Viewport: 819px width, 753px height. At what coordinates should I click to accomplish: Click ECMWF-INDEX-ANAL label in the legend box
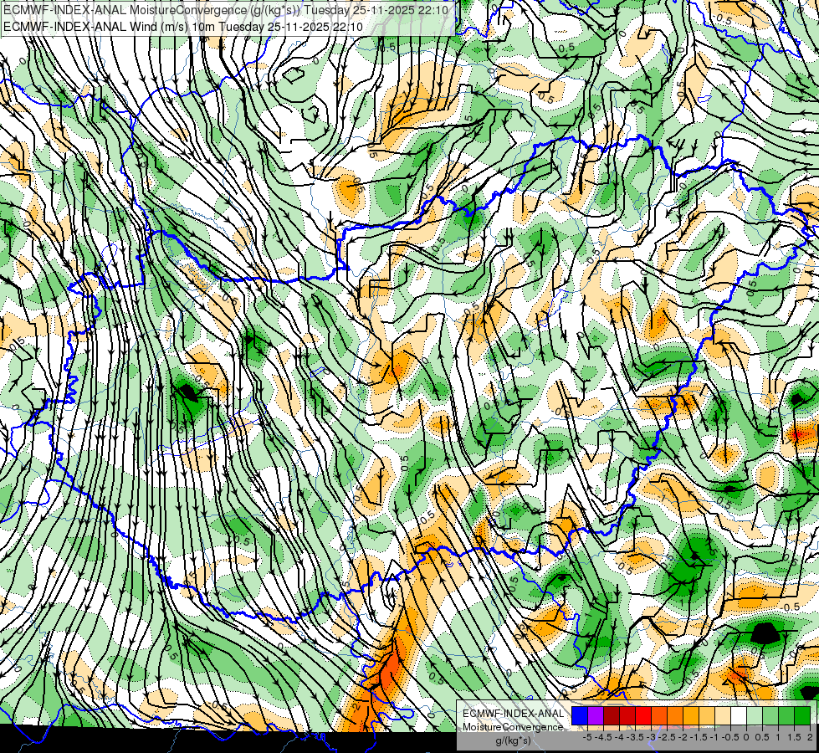click(513, 714)
